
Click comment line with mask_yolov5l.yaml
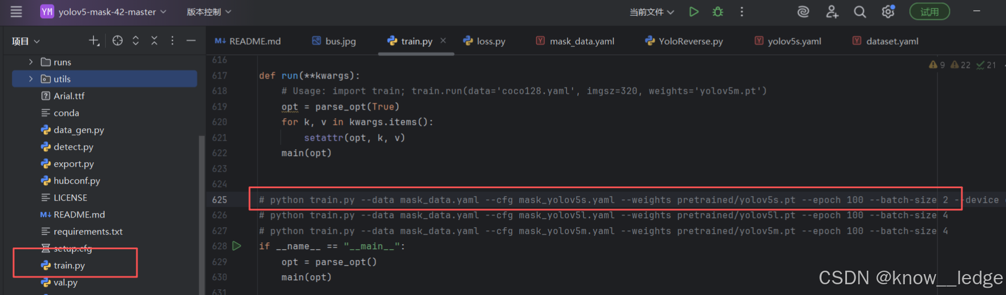603,215
